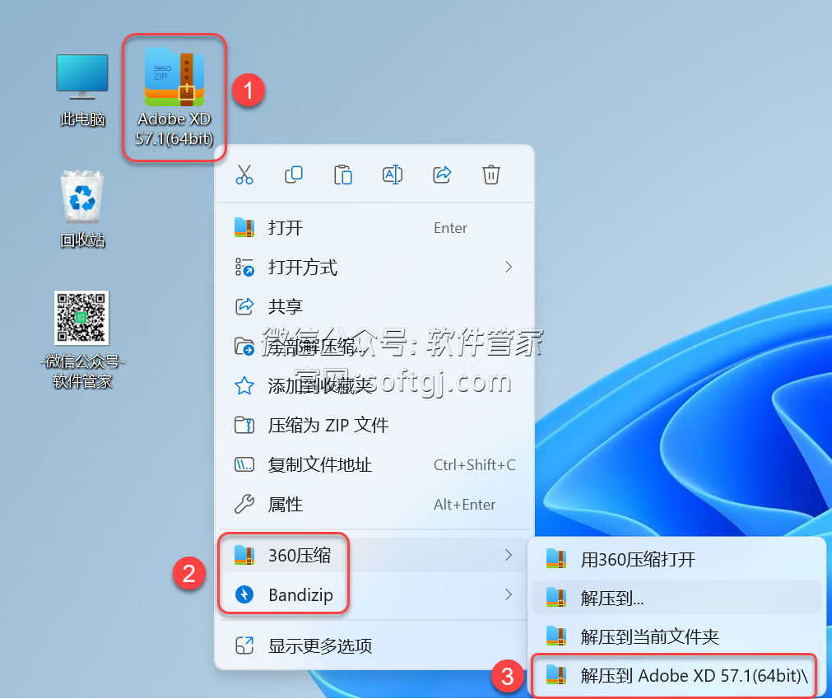This screenshot has height=699, width=832.
Task: Expand the 打开方式 chevron arrow
Action: [x=509, y=267]
